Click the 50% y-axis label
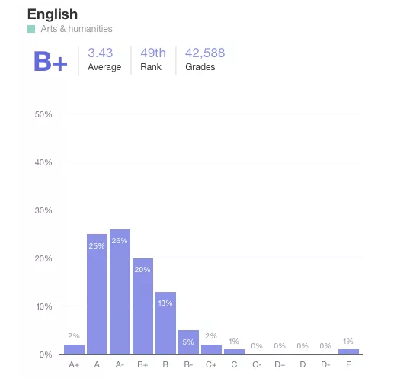The height and width of the screenshot is (385, 413). (43, 114)
